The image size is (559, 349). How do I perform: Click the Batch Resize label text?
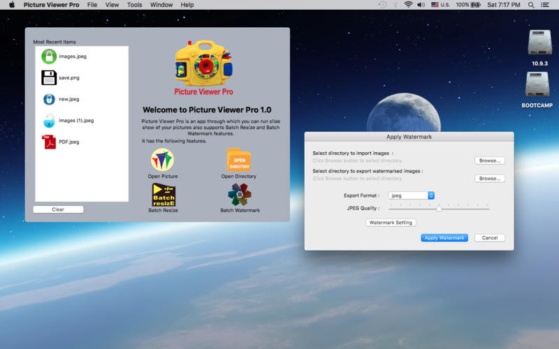click(x=164, y=211)
